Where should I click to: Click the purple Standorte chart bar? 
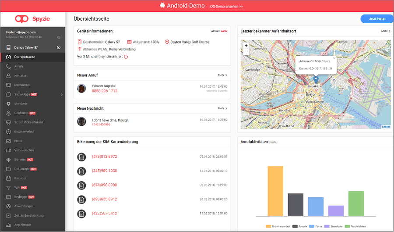coord(336,211)
